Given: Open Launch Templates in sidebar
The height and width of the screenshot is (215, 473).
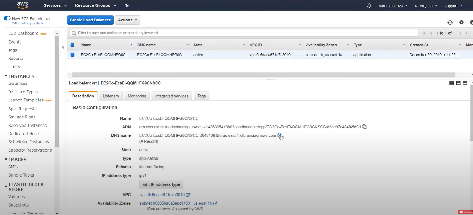Looking at the screenshot, I should [x=26, y=100].
